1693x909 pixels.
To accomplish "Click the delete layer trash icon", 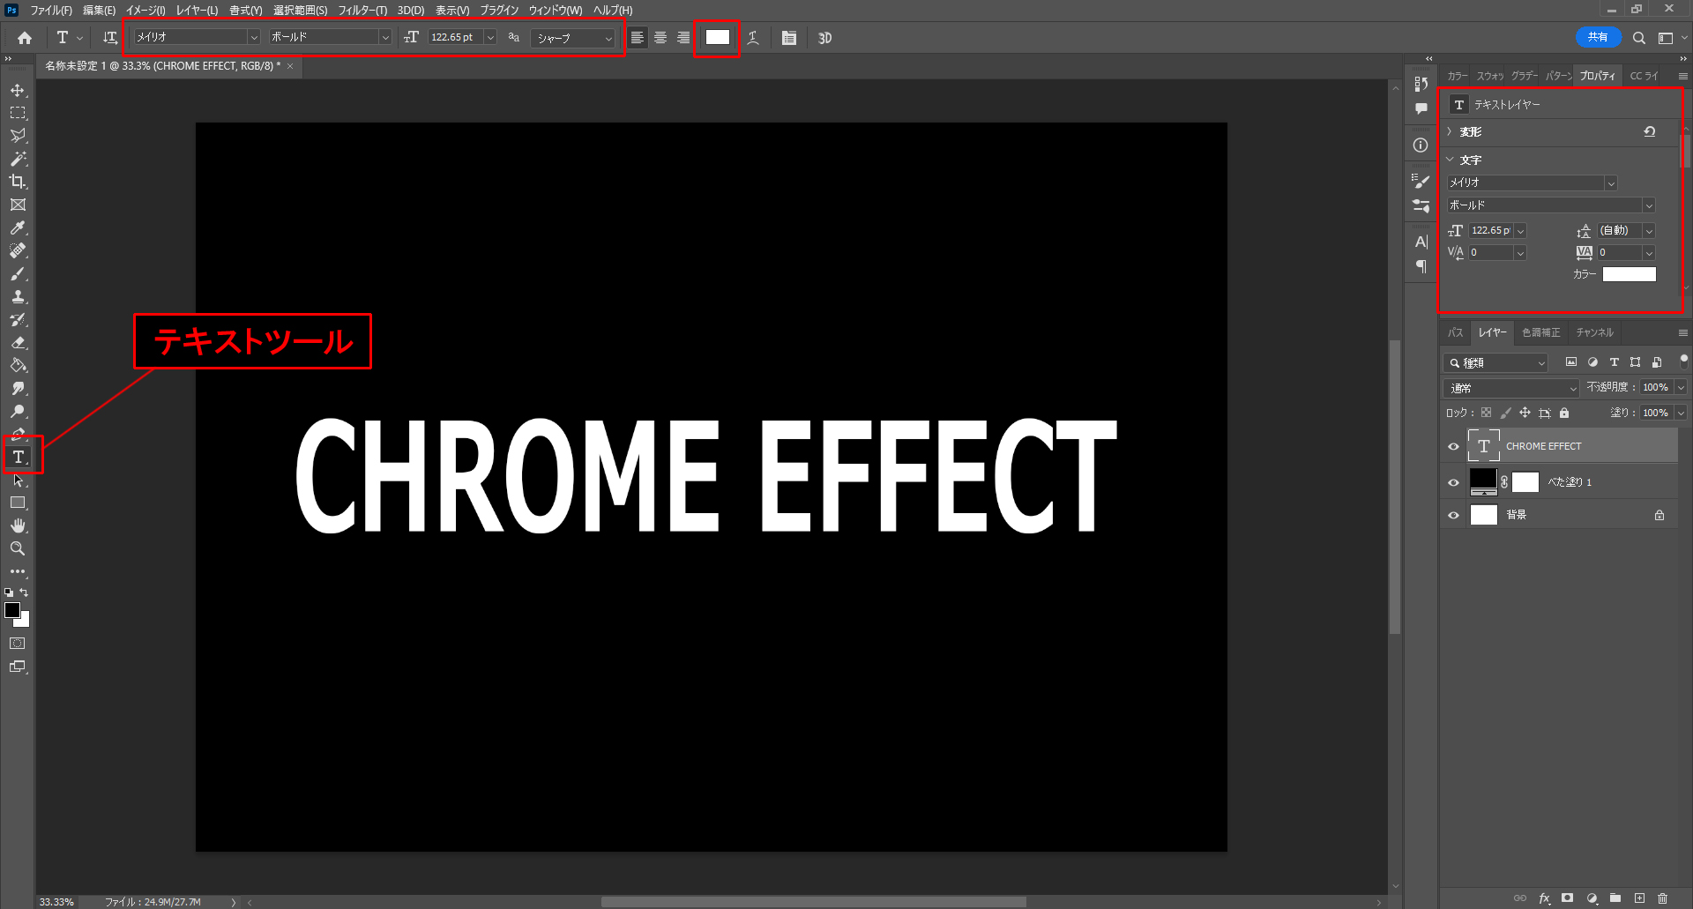I will click(1662, 898).
